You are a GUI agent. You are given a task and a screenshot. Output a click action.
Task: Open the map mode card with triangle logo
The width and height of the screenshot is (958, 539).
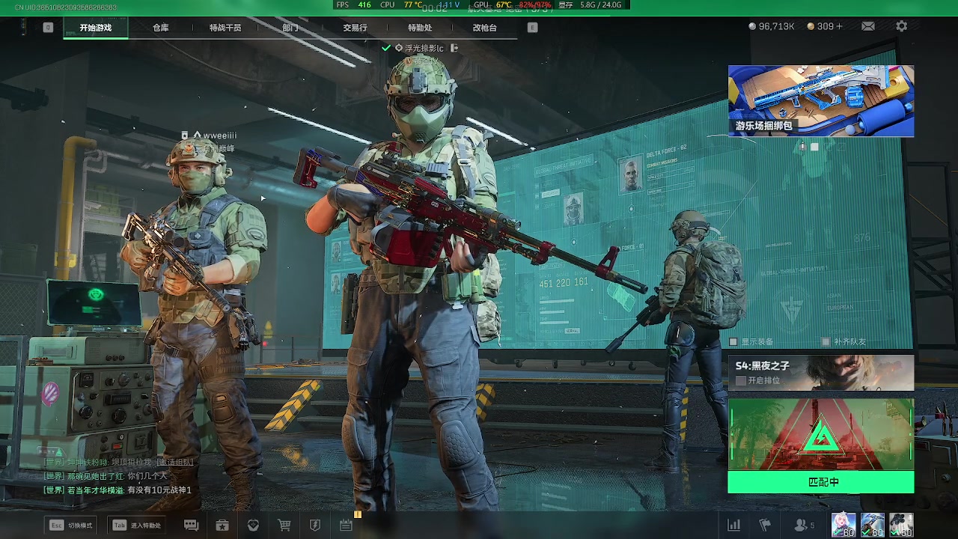(821, 434)
